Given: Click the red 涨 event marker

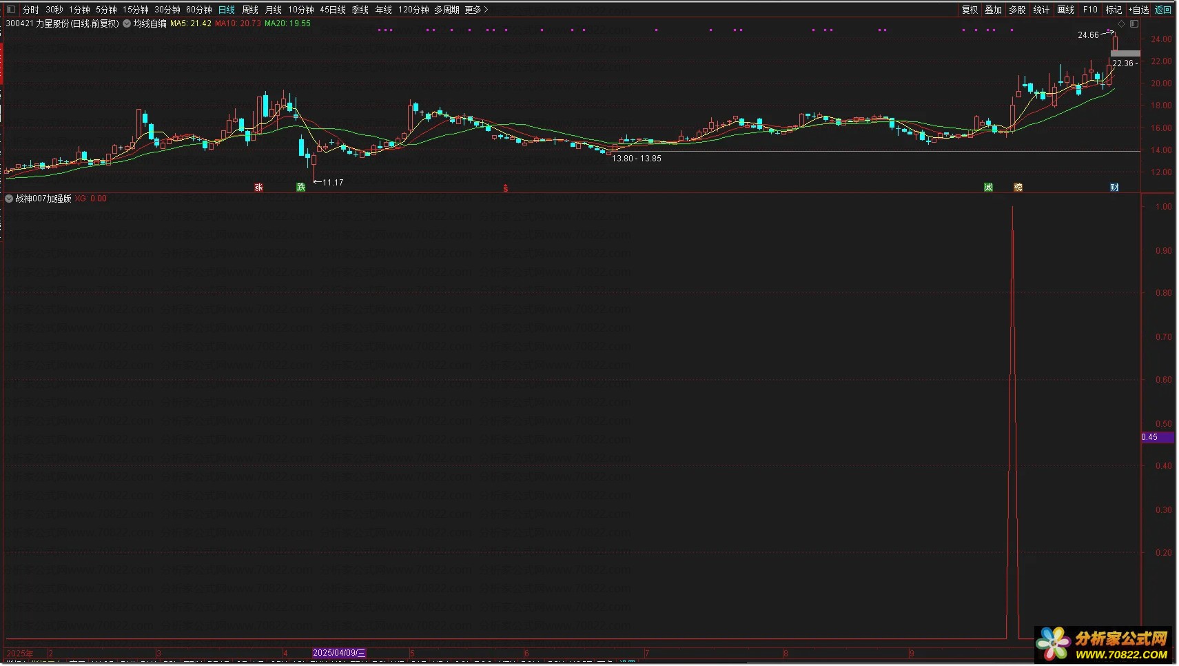Looking at the screenshot, I should tap(258, 188).
